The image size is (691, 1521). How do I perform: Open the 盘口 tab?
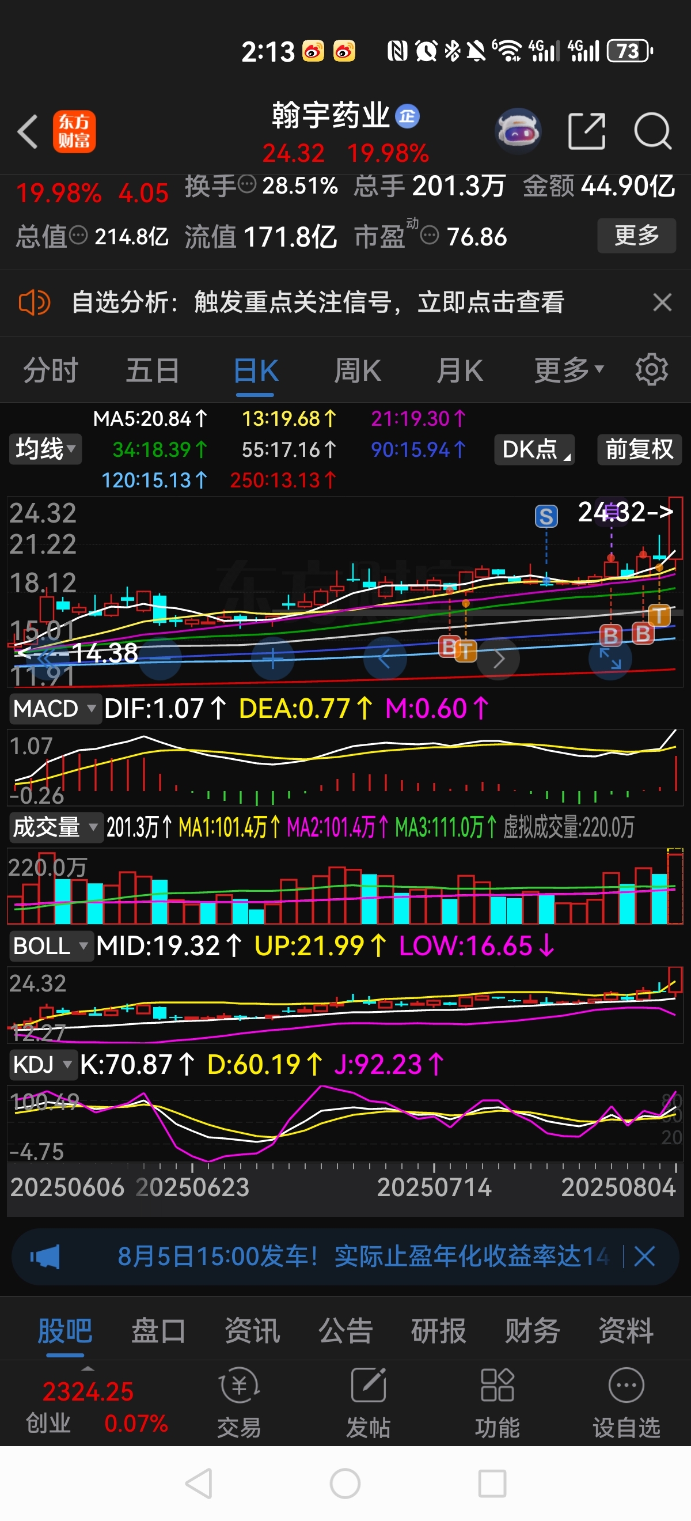pyautogui.click(x=158, y=1331)
